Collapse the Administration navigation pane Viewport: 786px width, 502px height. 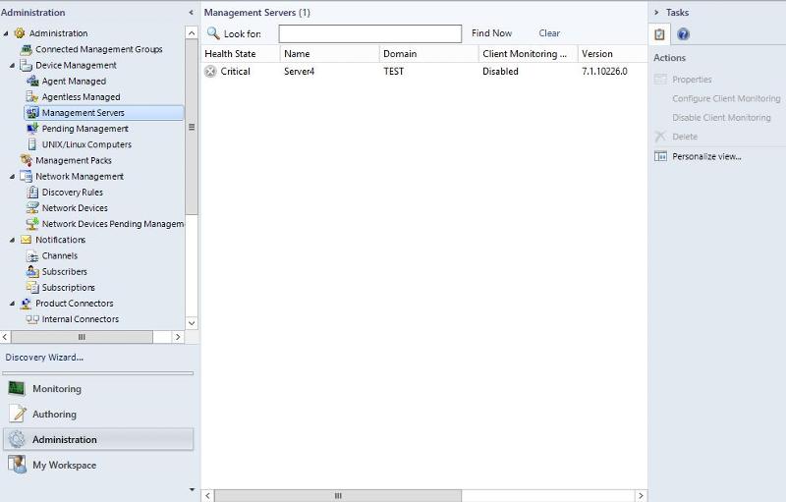pyautogui.click(x=191, y=13)
